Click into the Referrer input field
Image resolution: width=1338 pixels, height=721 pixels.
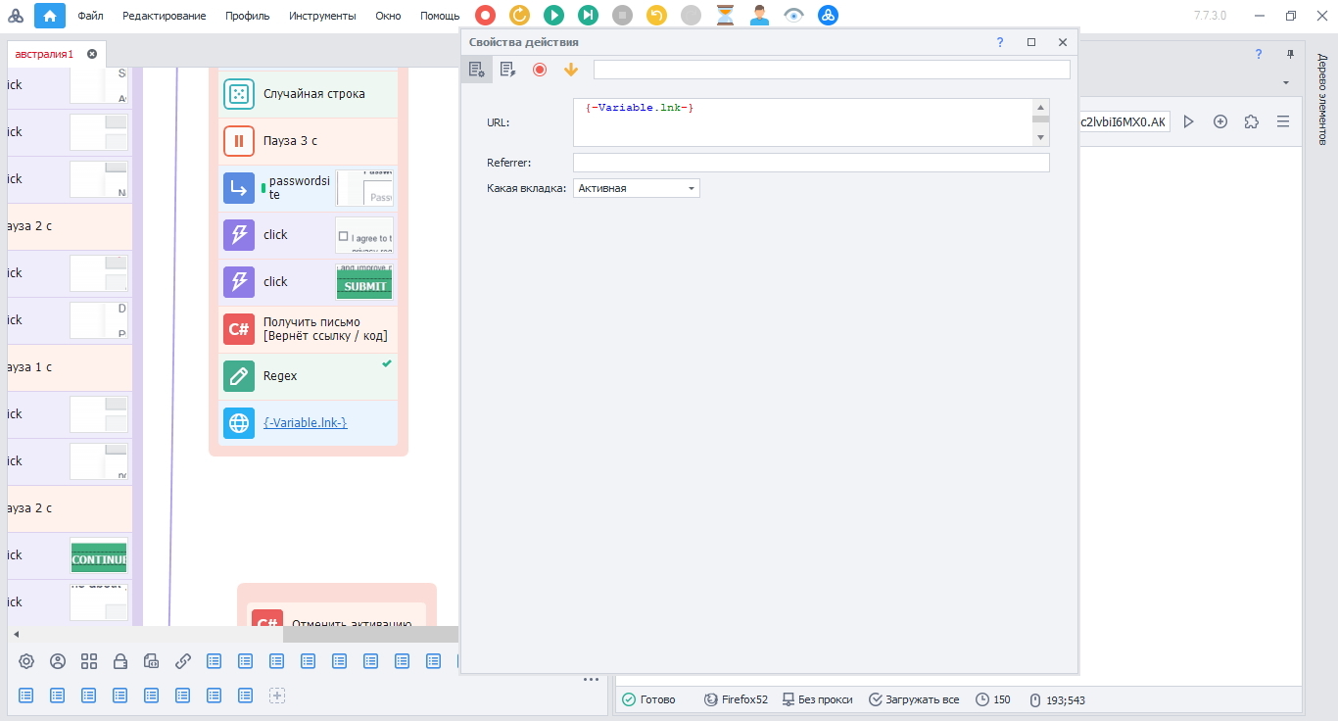pyautogui.click(x=810, y=163)
